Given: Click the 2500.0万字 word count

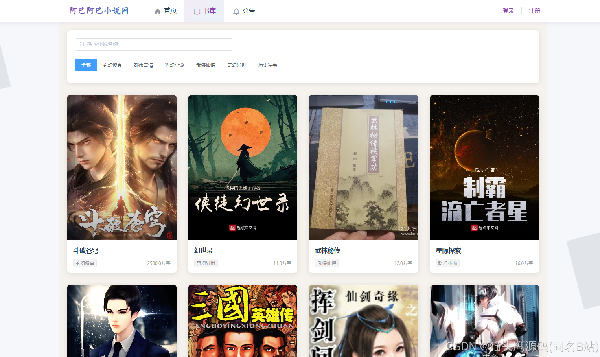Looking at the screenshot, I should [159, 263].
